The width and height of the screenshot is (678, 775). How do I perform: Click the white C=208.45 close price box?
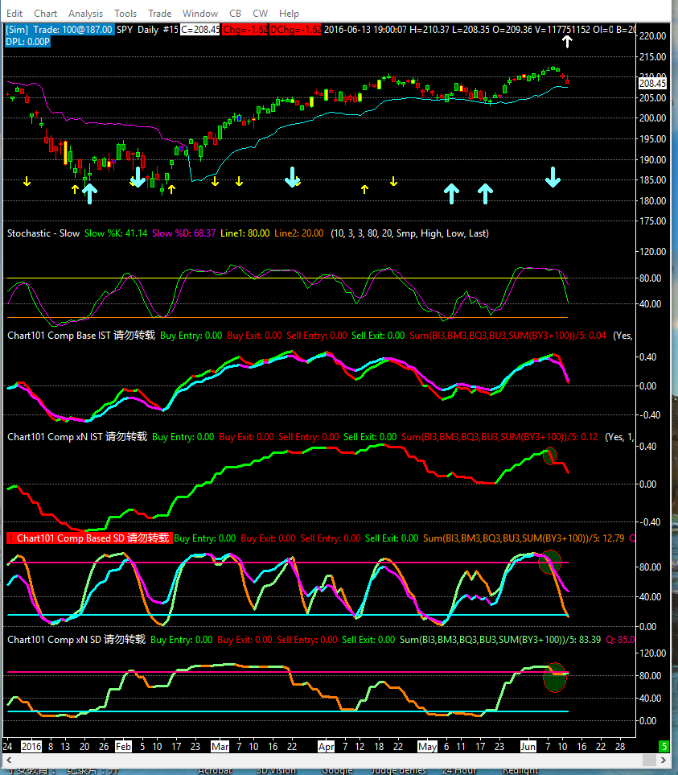coord(199,29)
